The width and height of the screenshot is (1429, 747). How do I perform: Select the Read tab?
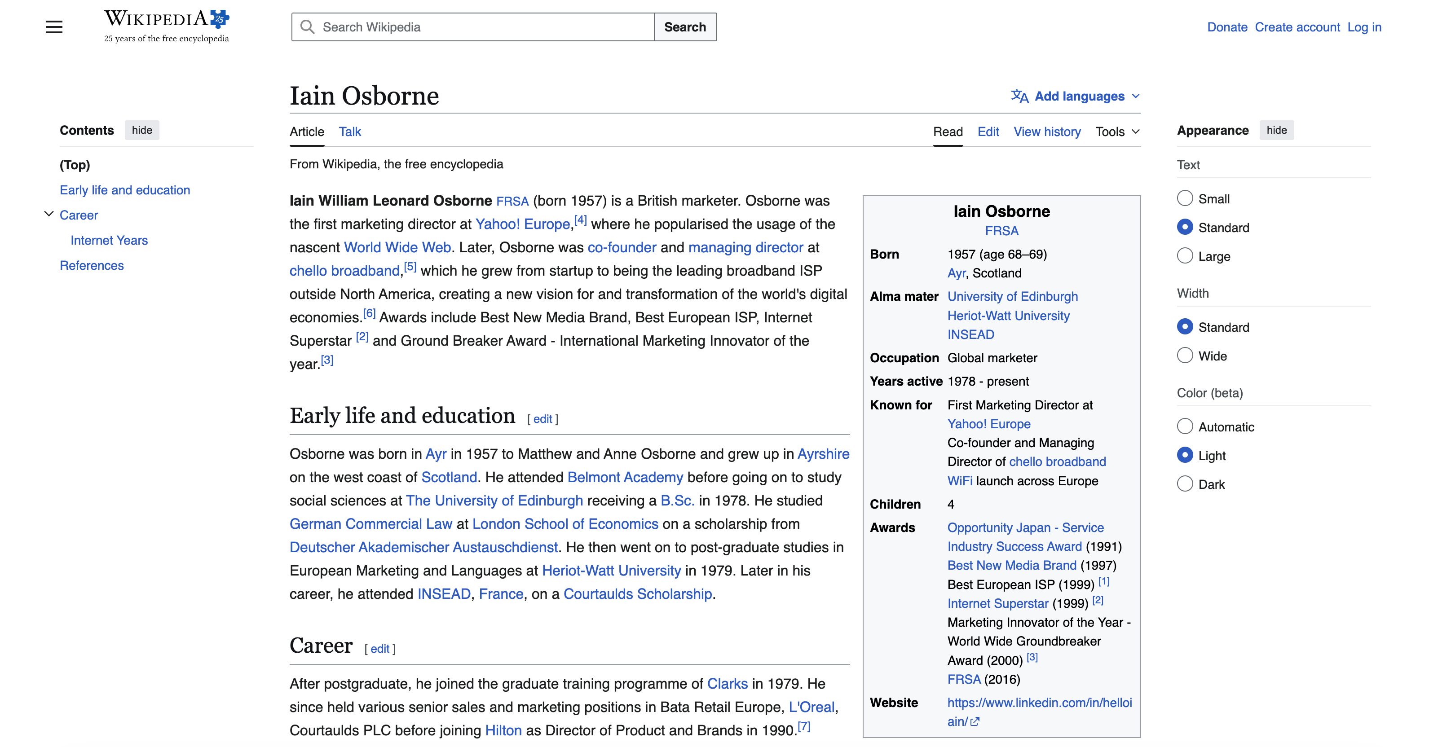coord(948,132)
